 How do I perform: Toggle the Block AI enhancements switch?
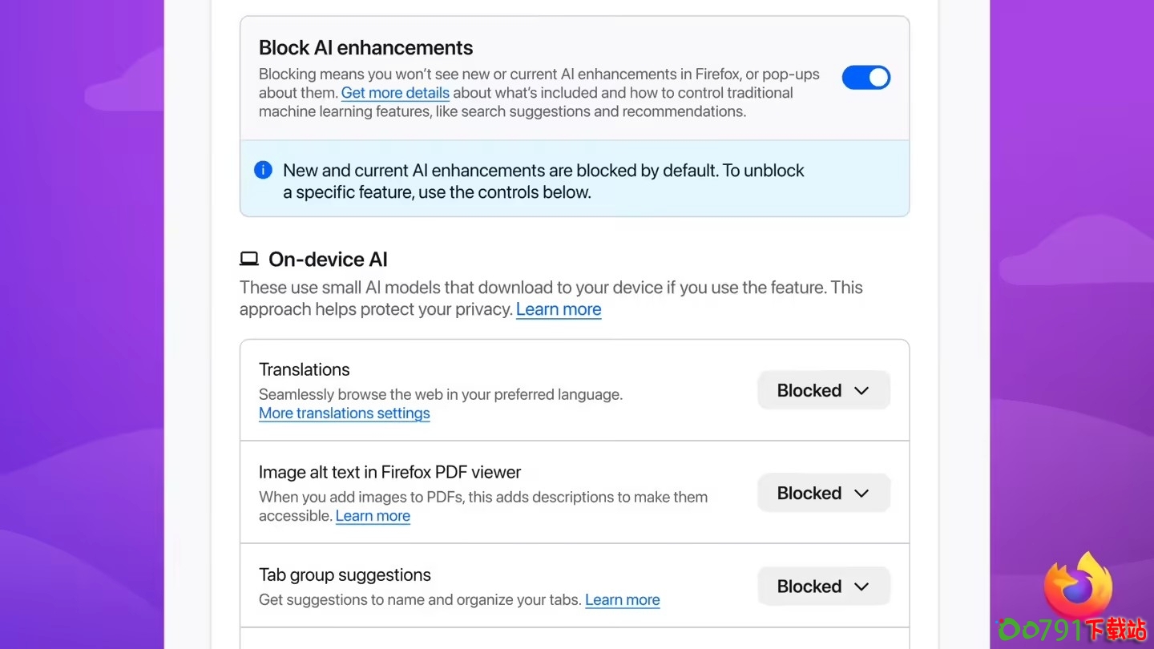pyautogui.click(x=865, y=78)
